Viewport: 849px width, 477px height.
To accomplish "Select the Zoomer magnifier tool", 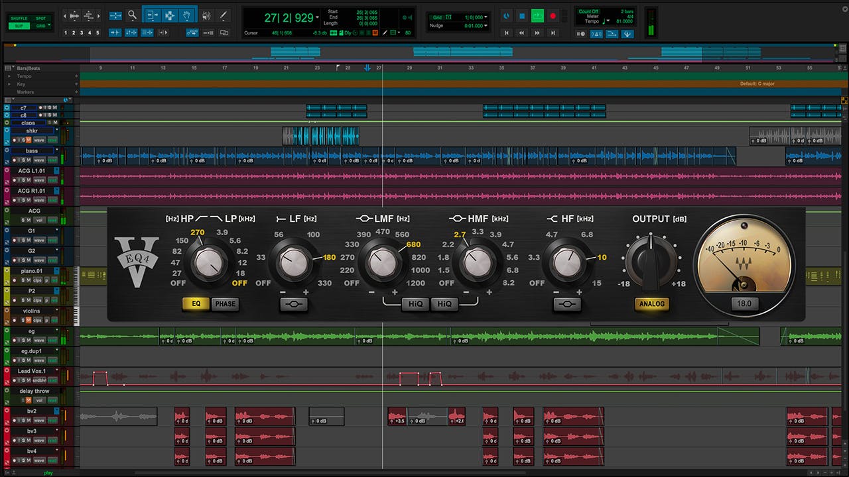I will tap(133, 15).
